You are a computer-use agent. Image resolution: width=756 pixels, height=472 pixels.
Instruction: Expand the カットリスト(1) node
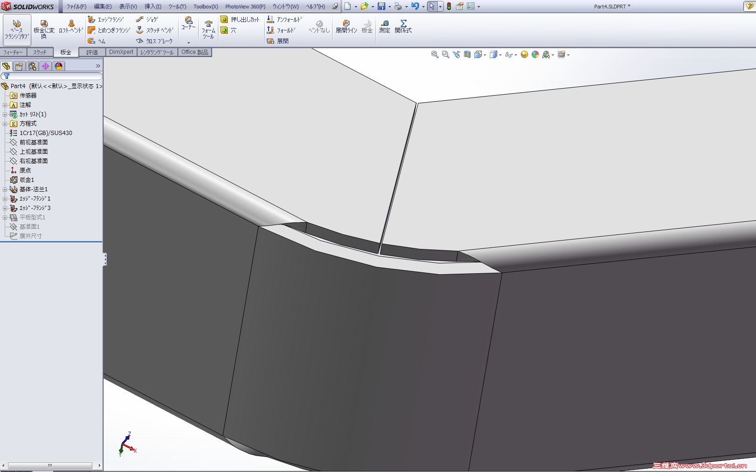[x=5, y=114]
